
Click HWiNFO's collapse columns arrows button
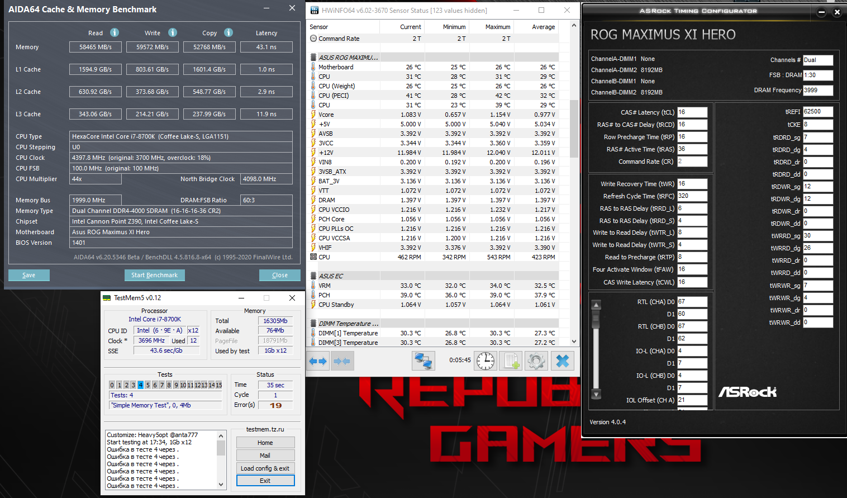341,361
